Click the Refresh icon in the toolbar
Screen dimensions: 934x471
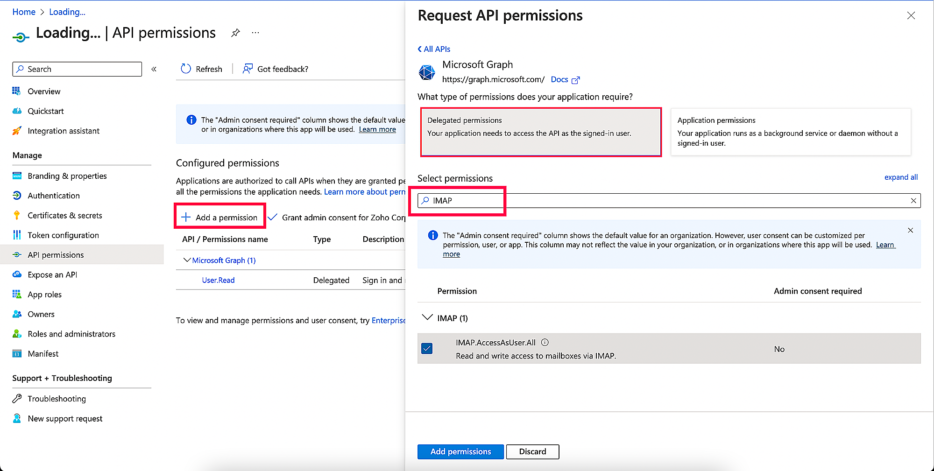click(x=186, y=69)
